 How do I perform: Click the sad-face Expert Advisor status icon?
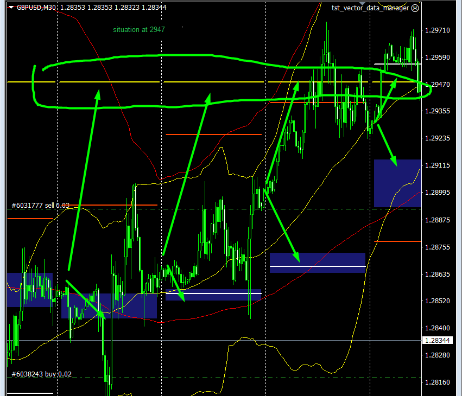click(415, 8)
